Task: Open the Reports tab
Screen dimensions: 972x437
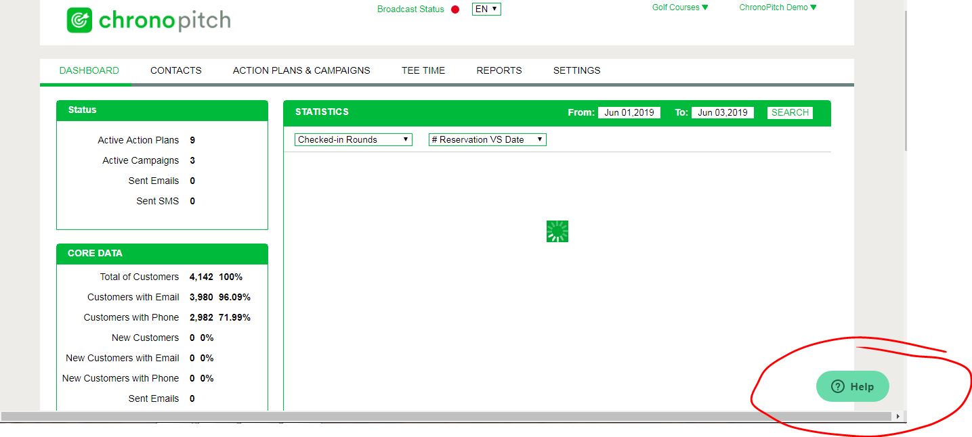Action: 499,70
